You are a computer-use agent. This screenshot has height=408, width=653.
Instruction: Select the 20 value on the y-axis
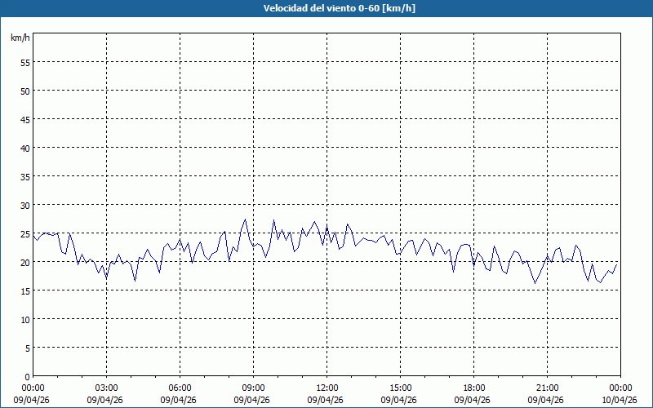[24, 262]
